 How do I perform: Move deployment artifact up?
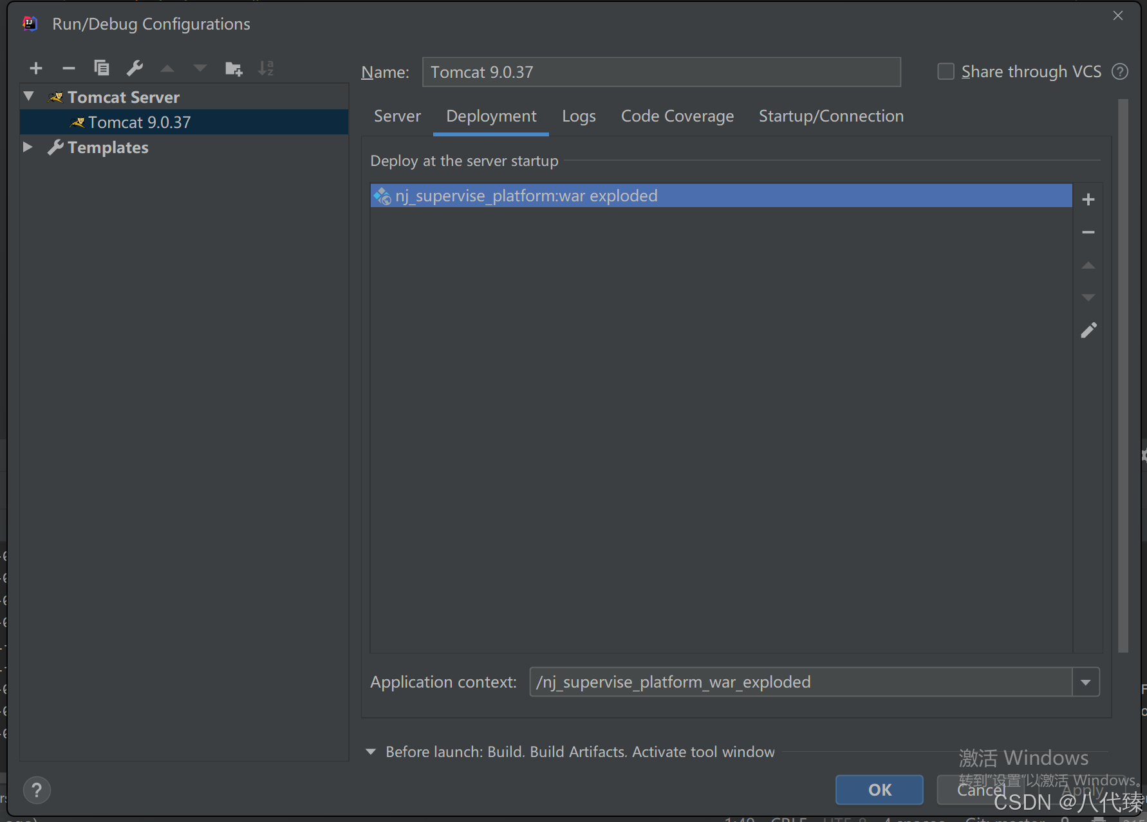tap(1088, 265)
